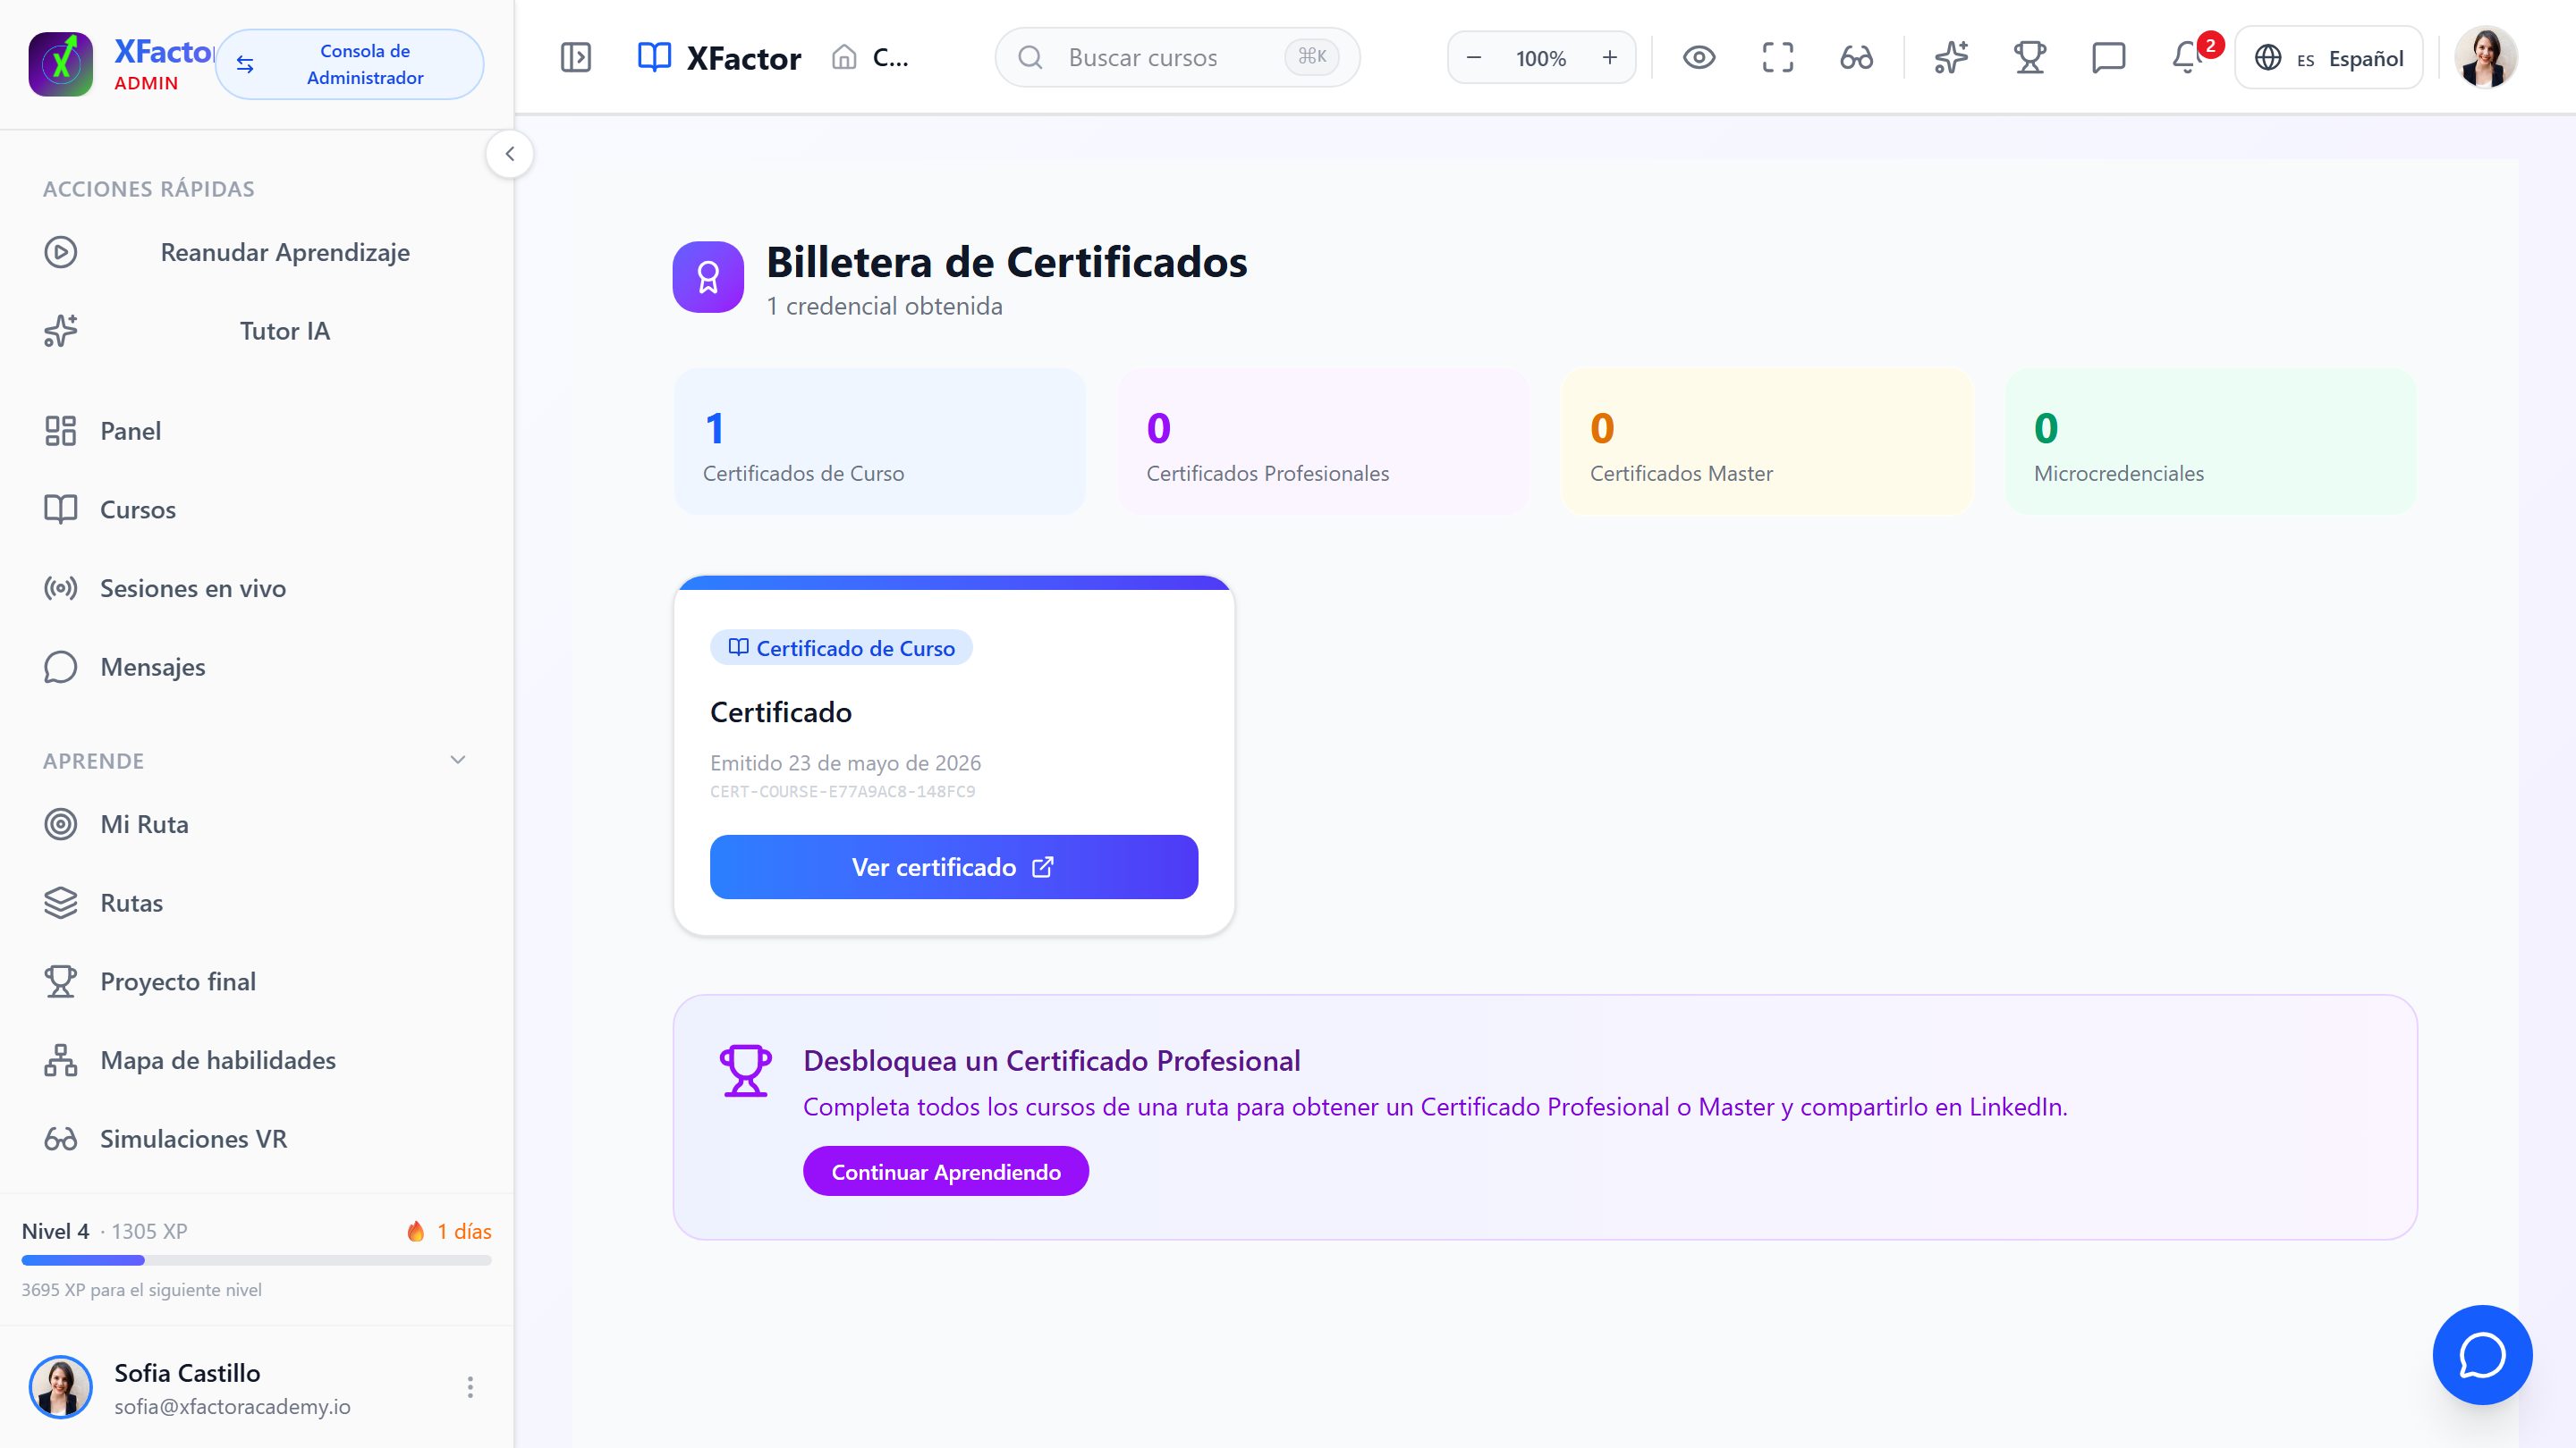Open the AI sparkle assistant in header
2576x1448 pixels.
pyautogui.click(x=1951, y=58)
